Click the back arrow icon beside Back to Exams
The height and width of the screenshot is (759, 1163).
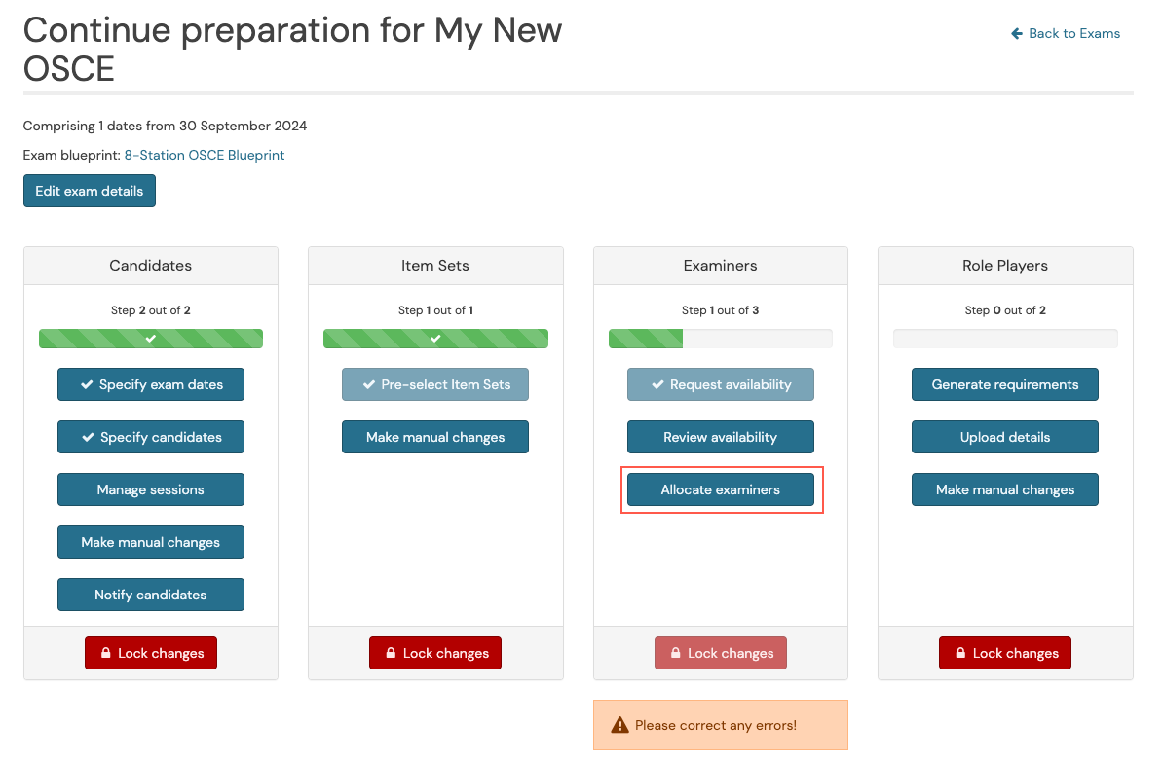1017,33
